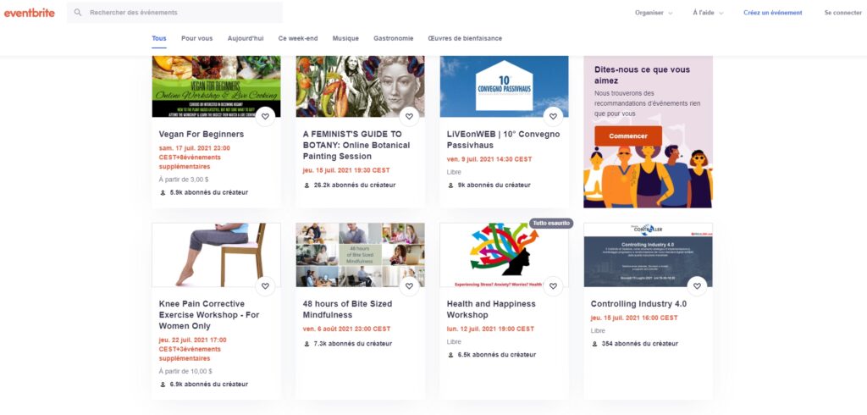Click date jeu. 15 juil. 2021 19:30 CEST
The image size is (867, 415).
point(346,170)
